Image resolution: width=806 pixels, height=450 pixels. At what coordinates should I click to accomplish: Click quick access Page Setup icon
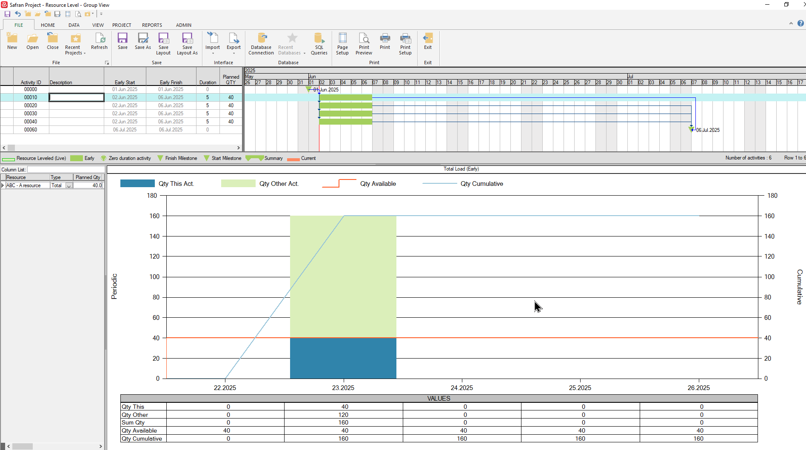coord(68,14)
